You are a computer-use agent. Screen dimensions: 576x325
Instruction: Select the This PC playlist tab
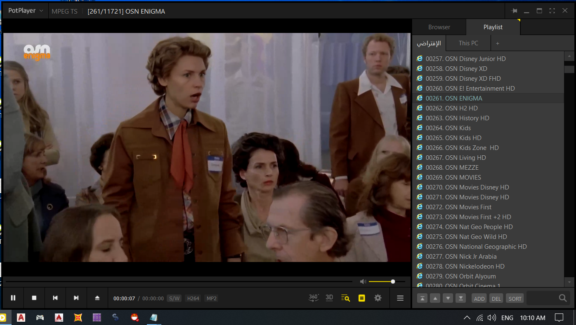point(468,43)
